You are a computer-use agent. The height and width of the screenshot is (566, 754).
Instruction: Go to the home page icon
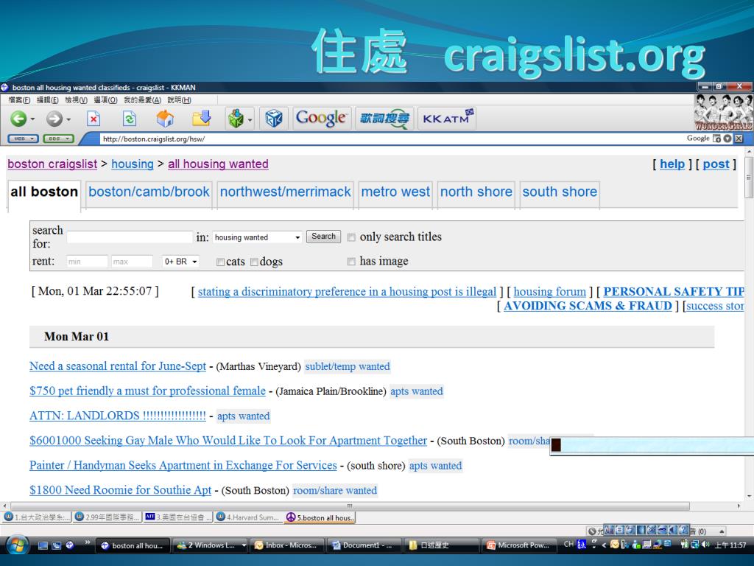(x=165, y=119)
